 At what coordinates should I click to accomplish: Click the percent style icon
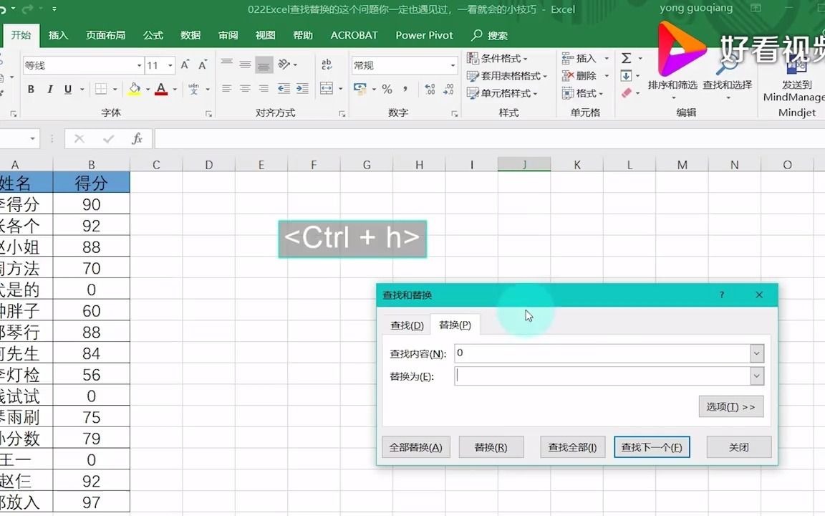tap(386, 89)
